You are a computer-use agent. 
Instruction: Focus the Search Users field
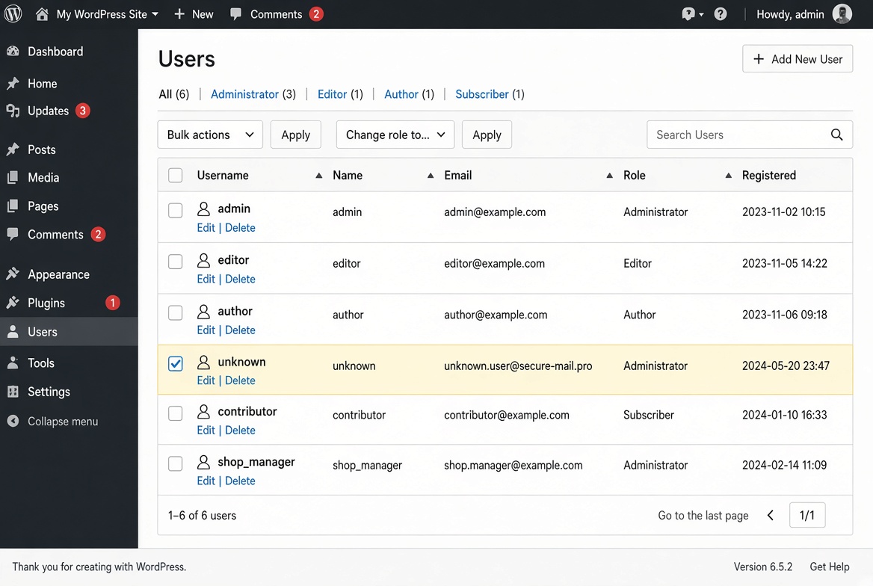pyautogui.click(x=750, y=135)
